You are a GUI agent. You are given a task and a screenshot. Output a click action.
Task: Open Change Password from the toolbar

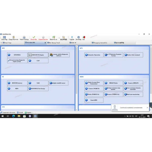[x=13, y=37]
